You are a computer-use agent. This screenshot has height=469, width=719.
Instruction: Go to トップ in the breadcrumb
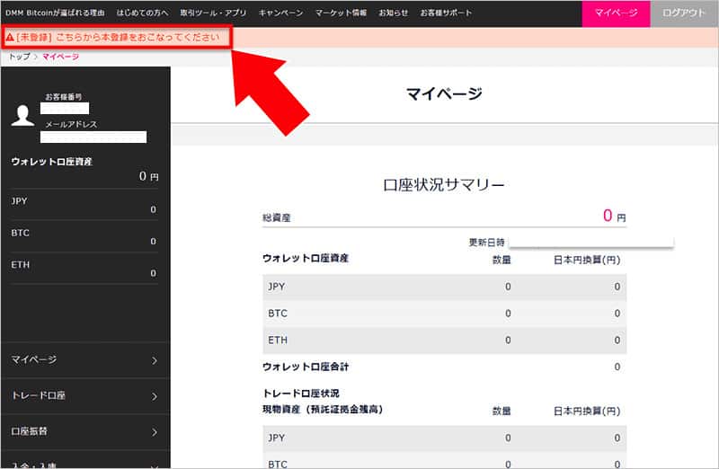19,57
